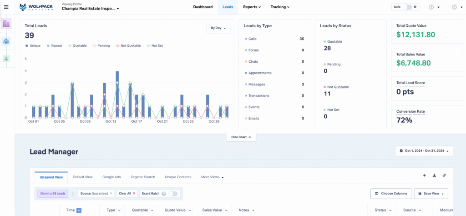Image resolution: width=466 pixels, height=216 pixels.
Task: Add a new view with plus icon
Action: point(425,175)
